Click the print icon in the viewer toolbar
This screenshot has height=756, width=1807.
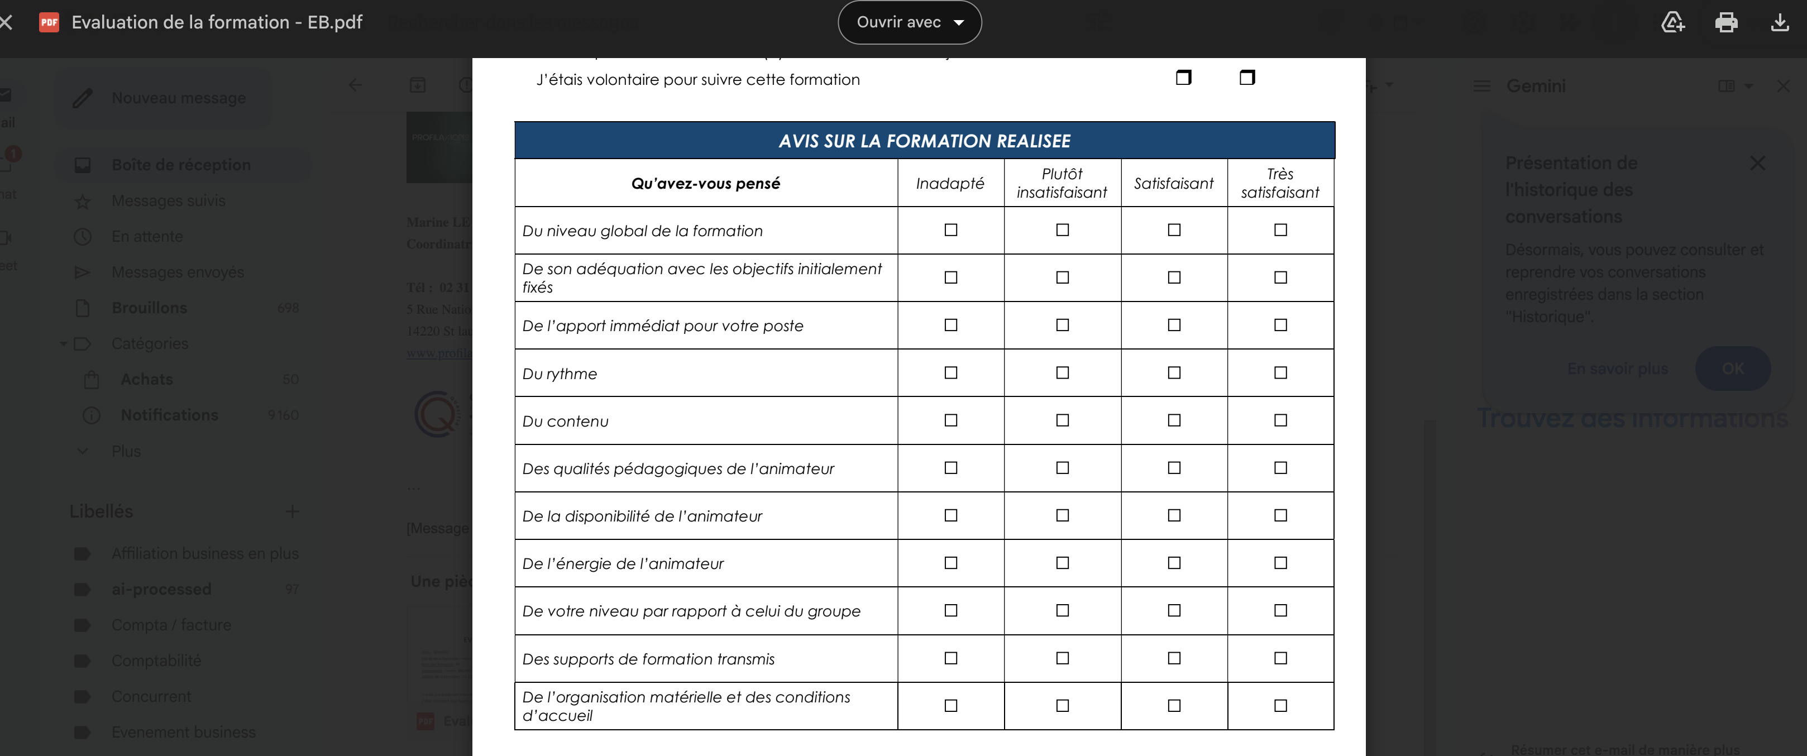[1725, 22]
